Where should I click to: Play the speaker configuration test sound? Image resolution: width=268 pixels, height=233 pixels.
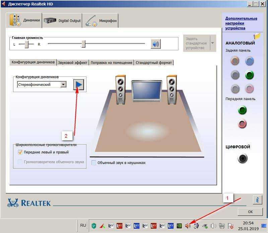[x=79, y=85]
